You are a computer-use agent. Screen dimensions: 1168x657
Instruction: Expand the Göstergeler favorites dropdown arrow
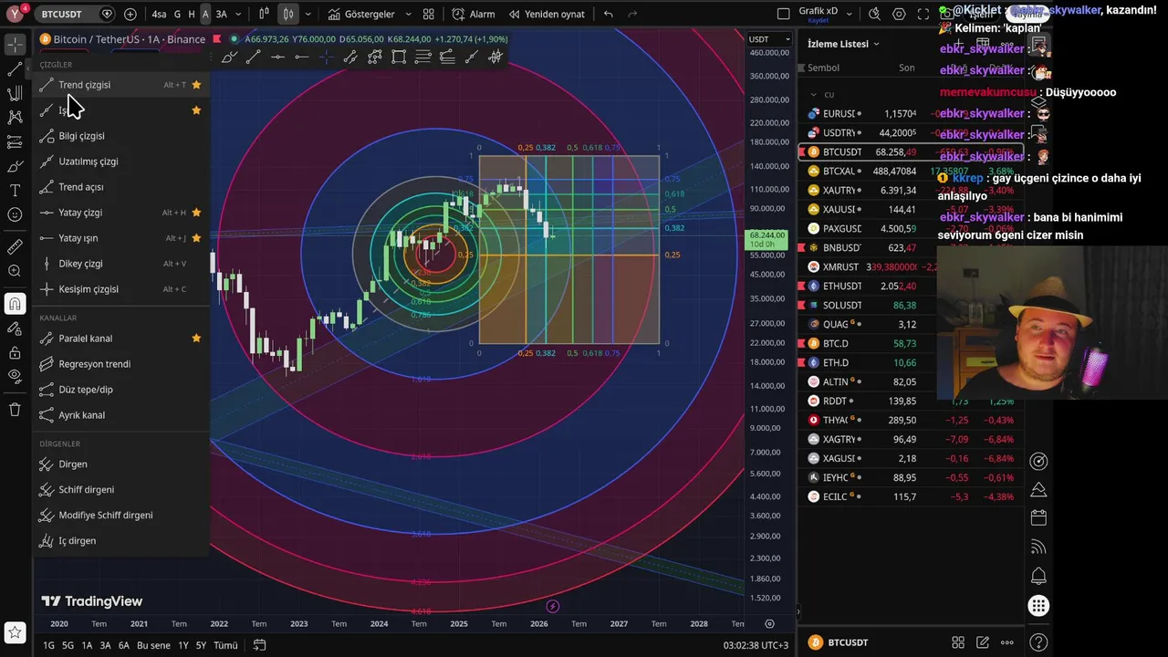click(408, 14)
